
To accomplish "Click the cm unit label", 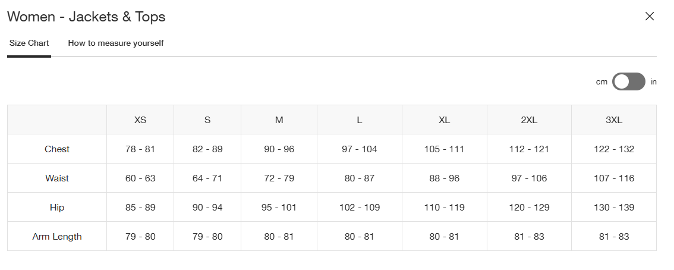I will tap(601, 82).
